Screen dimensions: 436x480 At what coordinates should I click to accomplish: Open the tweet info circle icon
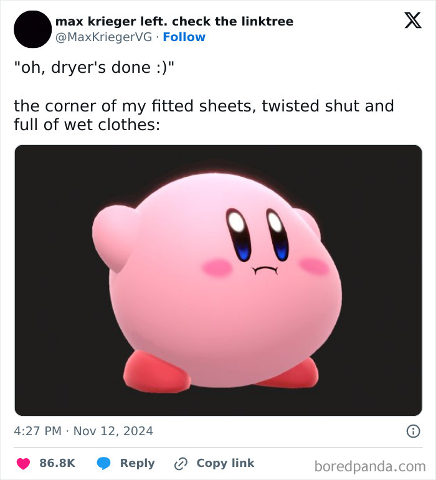[412, 431]
